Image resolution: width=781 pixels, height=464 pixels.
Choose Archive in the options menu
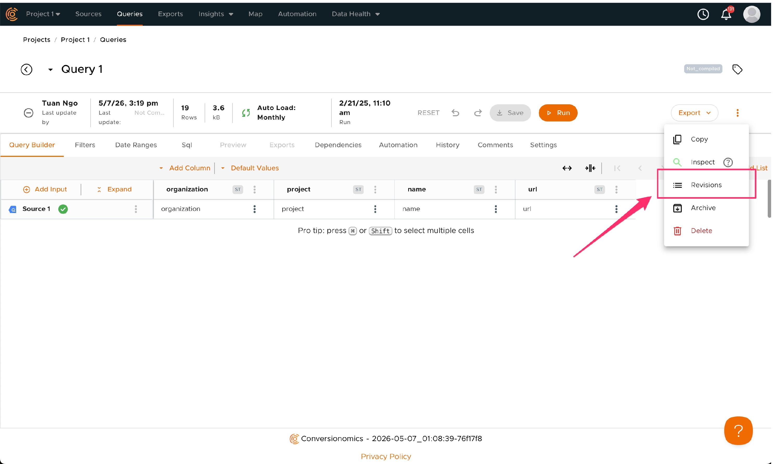point(706,208)
